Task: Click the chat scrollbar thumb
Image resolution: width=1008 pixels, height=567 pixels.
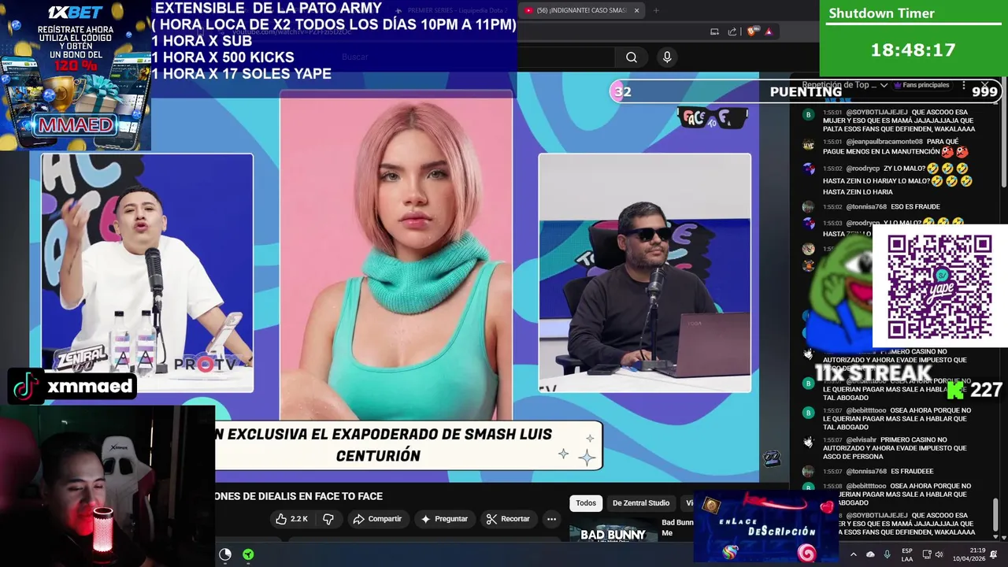Action: pyautogui.click(x=995, y=516)
